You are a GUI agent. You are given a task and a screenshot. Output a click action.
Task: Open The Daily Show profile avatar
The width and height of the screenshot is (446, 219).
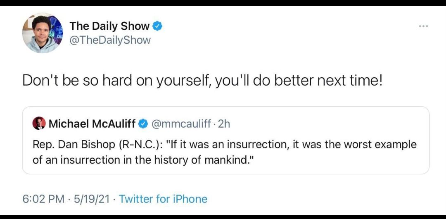(x=43, y=33)
